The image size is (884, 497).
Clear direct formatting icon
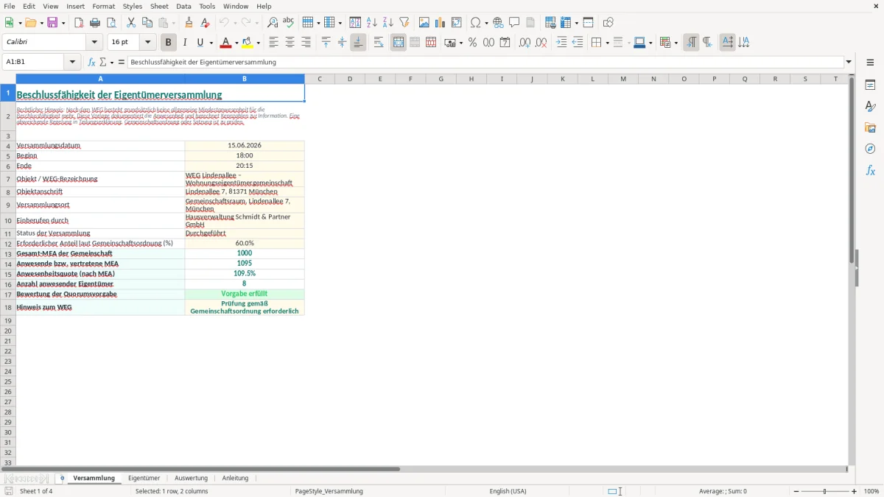[x=205, y=23]
